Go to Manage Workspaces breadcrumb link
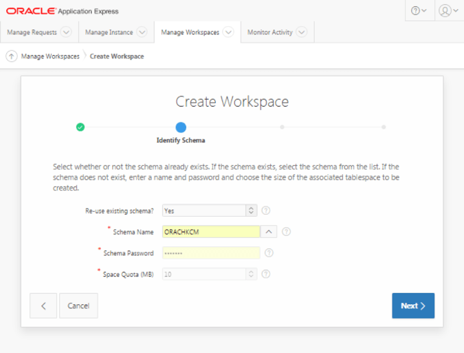This screenshot has height=353, width=464. tap(50, 56)
